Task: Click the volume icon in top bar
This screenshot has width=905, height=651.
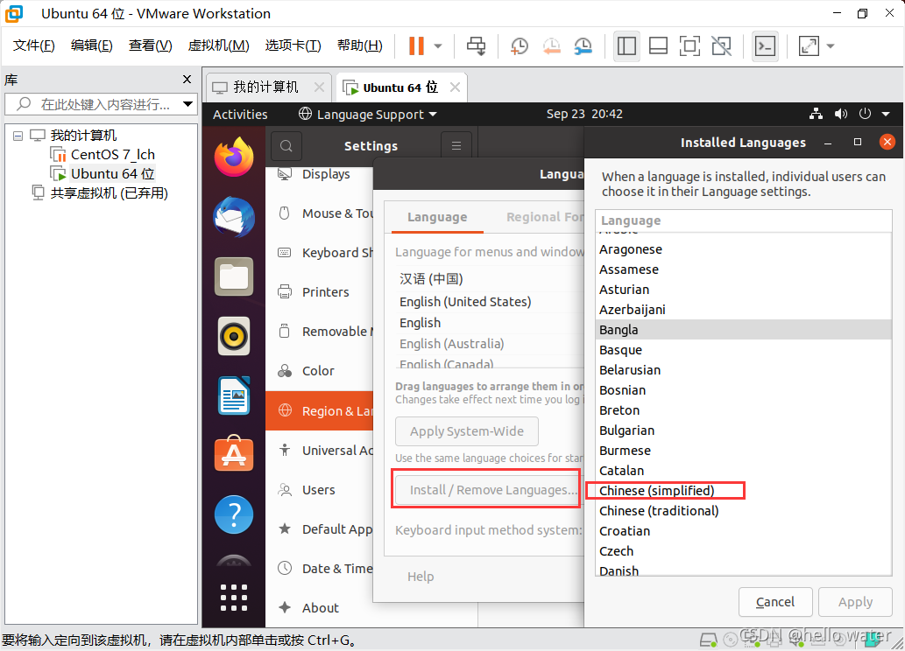Action: (841, 114)
